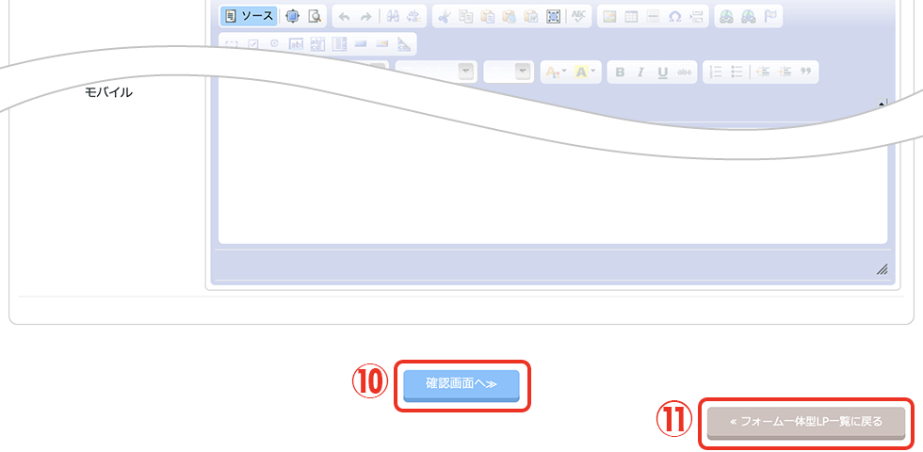
Task: Insert an image with the Image icon
Action: [x=609, y=17]
